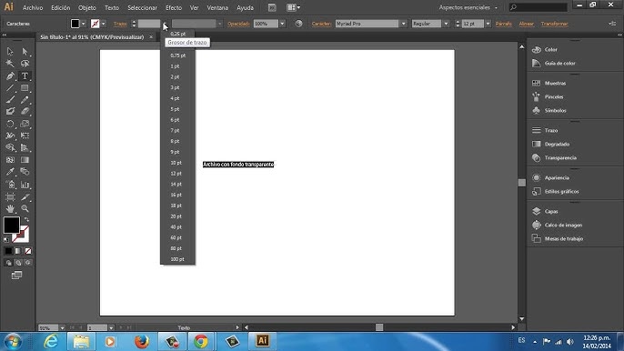Image resolution: width=624 pixels, height=351 pixels.
Task: Open the zoom level dropdown at bottom
Action: coord(62,328)
